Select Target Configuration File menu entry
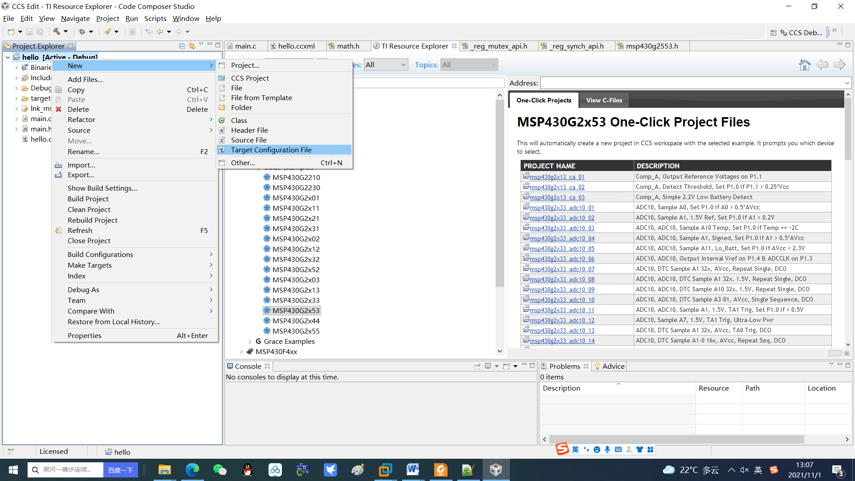This screenshot has height=481, width=855. pos(271,150)
